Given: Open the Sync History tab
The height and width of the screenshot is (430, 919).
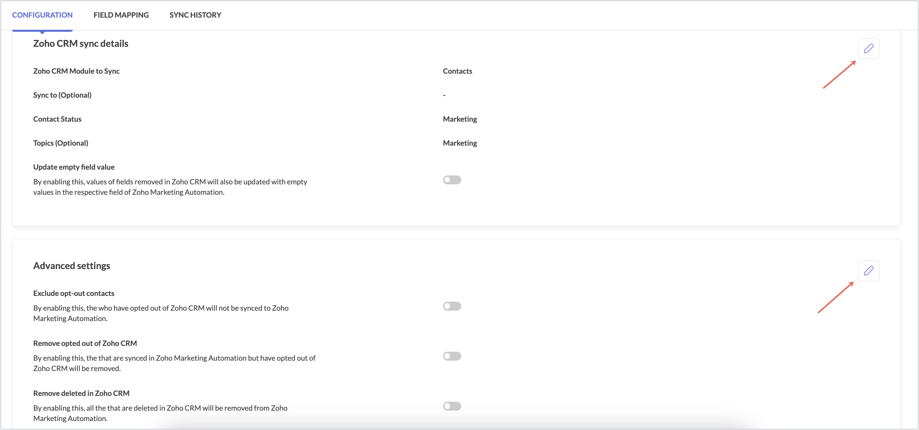Looking at the screenshot, I should pyautogui.click(x=196, y=15).
